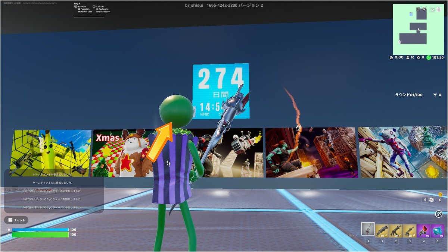
Task: Click the stopwatch timer icon under the minimap
Action: click(391, 57)
